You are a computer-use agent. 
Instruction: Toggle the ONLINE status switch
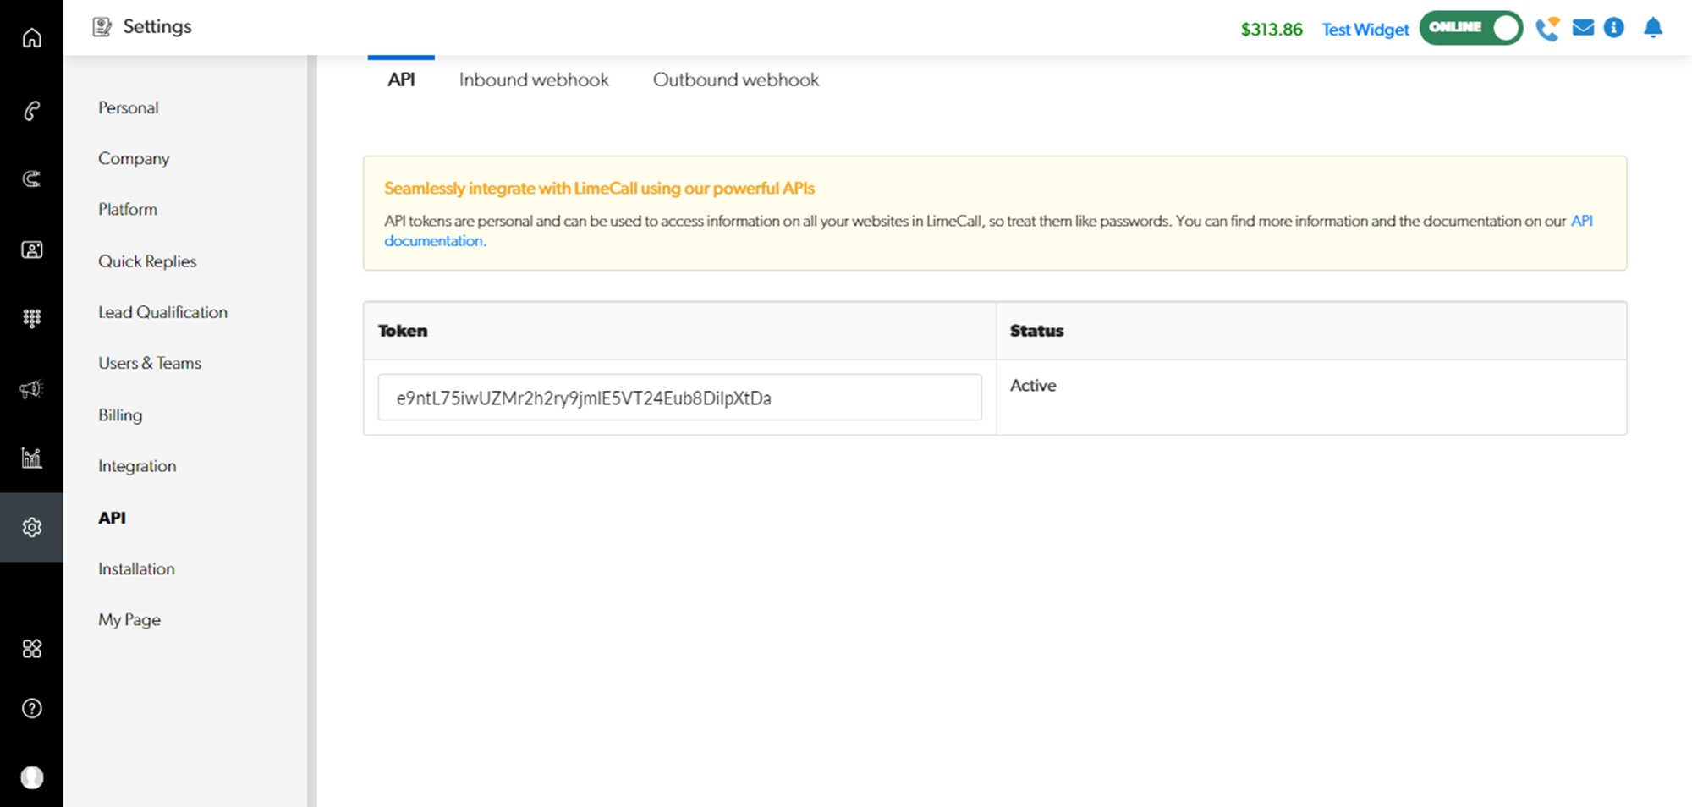tap(1470, 28)
